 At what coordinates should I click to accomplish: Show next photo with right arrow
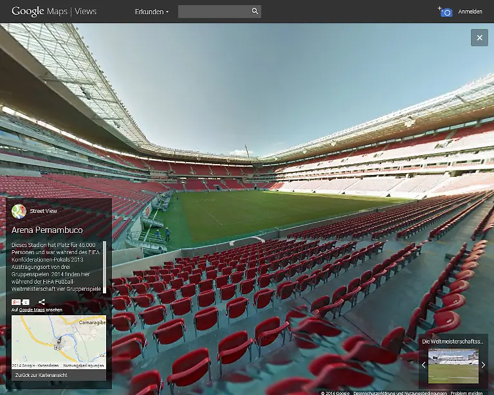pyautogui.click(x=483, y=365)
